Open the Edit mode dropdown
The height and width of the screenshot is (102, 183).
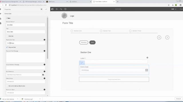(174, 9)
